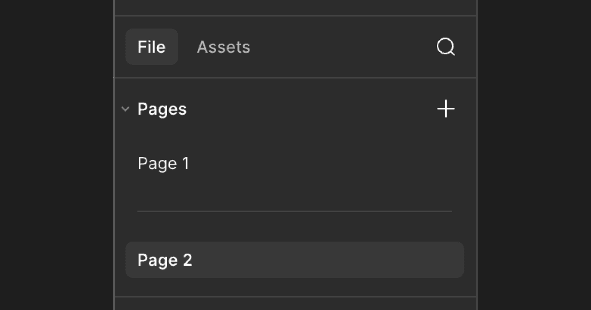Show the Assets panel
Screen dimensions: 591x310
[x=224, y=47]
